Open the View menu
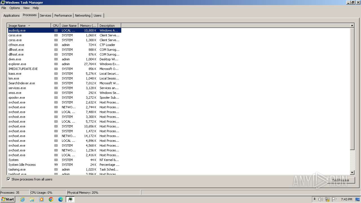Viewport: 361px width, 203px height. click(x=26, y=8)
